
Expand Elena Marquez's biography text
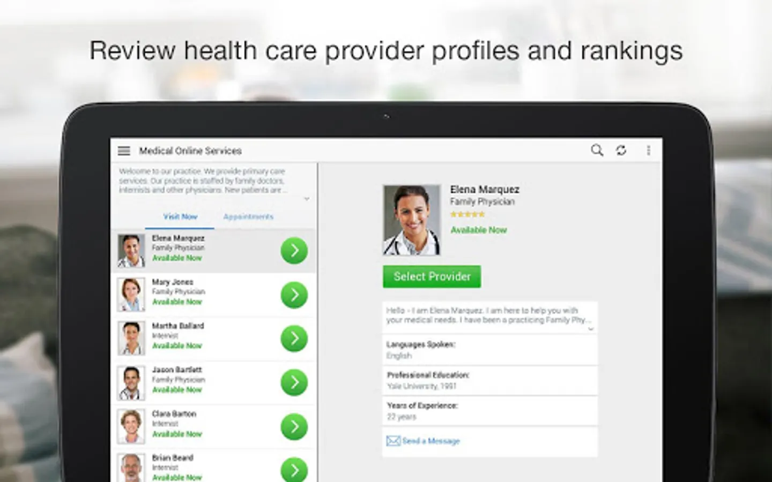click(591, 329)
